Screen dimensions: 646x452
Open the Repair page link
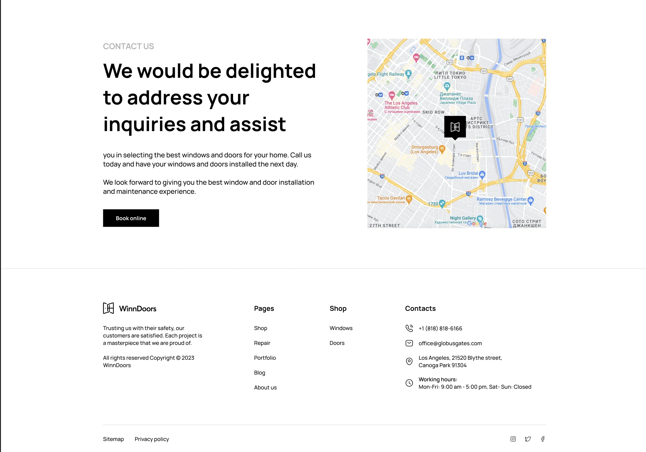click(262, 343)
